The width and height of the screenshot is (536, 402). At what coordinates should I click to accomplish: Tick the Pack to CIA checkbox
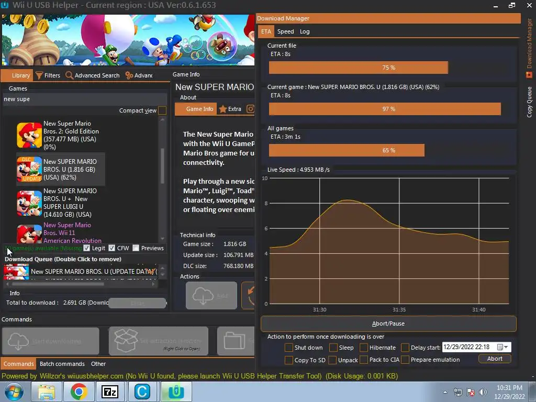pos(364,360)
